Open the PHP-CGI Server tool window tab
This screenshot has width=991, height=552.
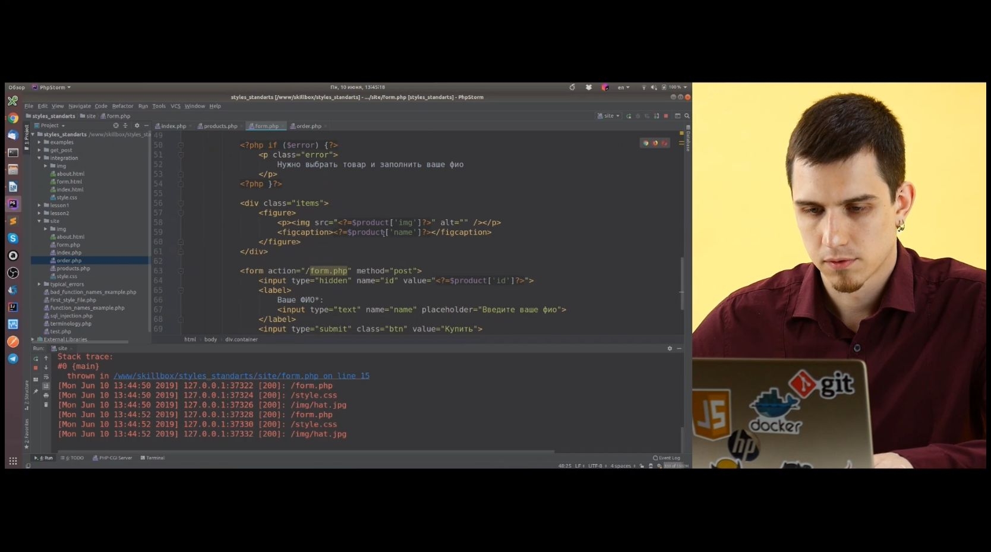pos(113,458)
